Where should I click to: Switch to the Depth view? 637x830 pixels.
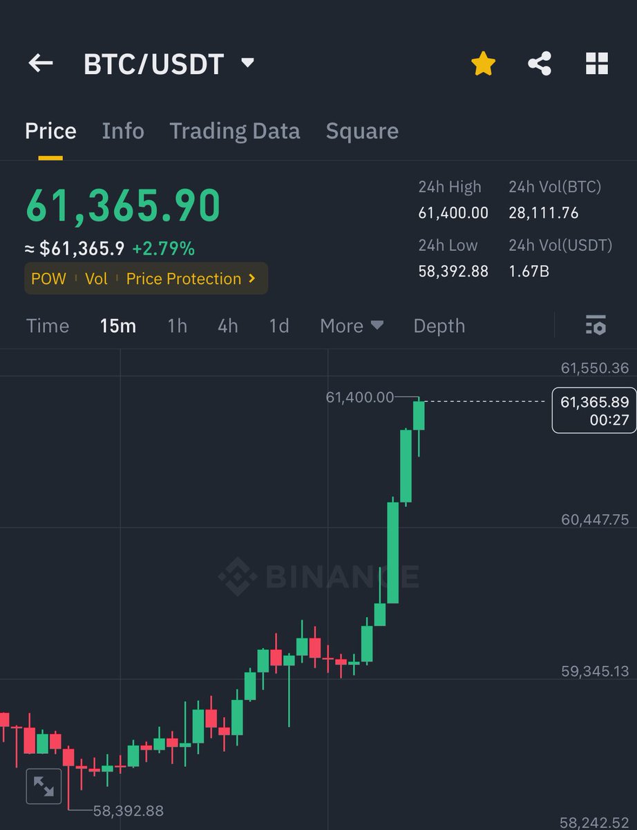tap(439, 325)
